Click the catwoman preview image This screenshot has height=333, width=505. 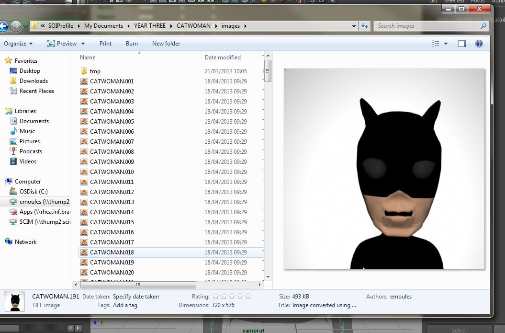(384, 169)
